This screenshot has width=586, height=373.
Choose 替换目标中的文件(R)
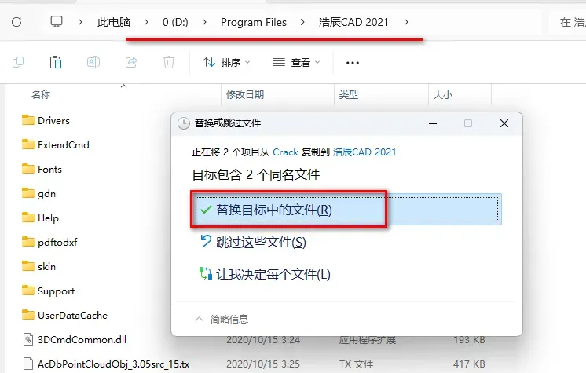pos(346,210)
